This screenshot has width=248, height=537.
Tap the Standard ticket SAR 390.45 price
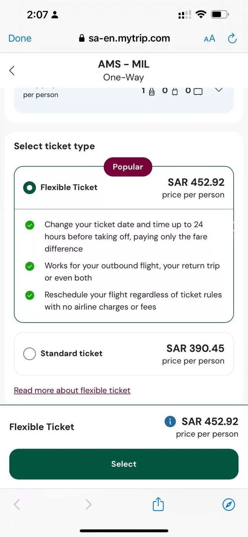195,348
